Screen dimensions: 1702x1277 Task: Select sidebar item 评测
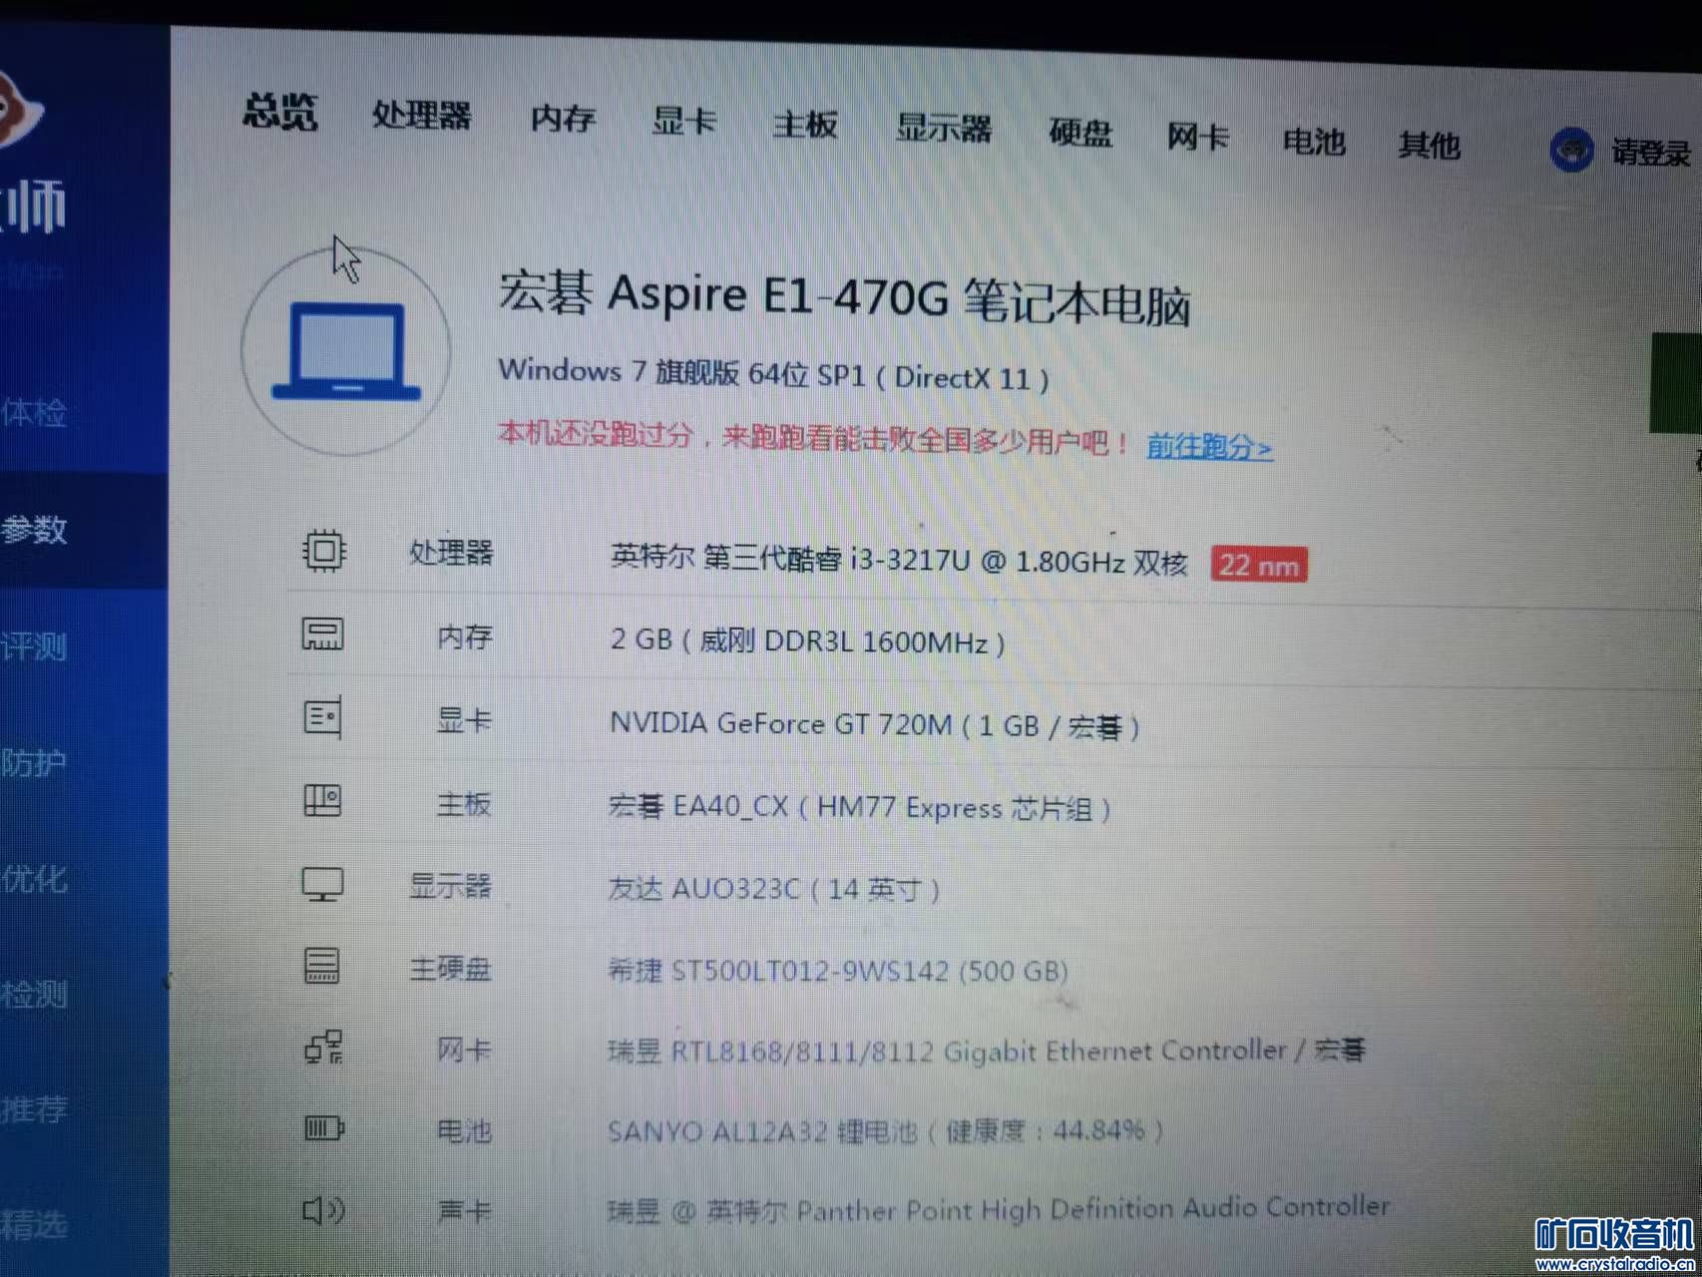[x=34, y=646]
